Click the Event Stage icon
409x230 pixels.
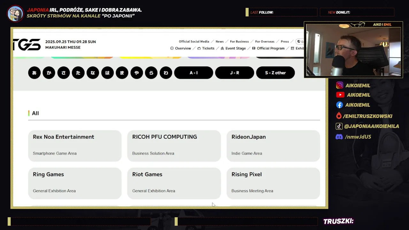(222, 48)
